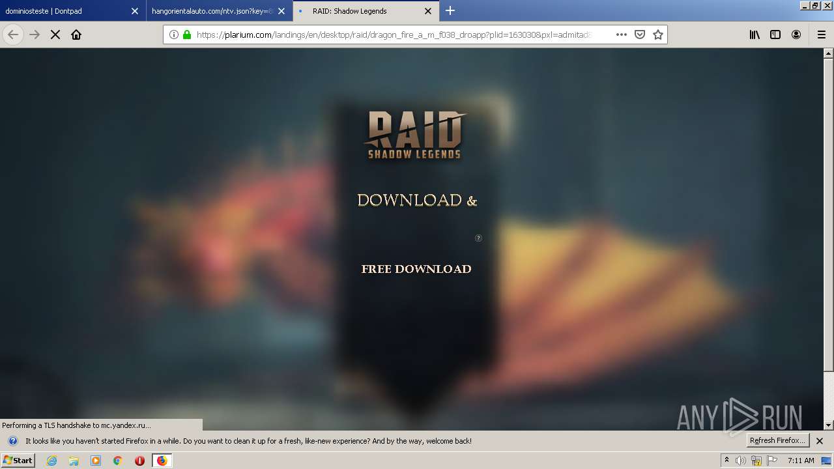Open Firefox account icon
Viewport: 834px width, 469px height.
click(x=796, y=35)
